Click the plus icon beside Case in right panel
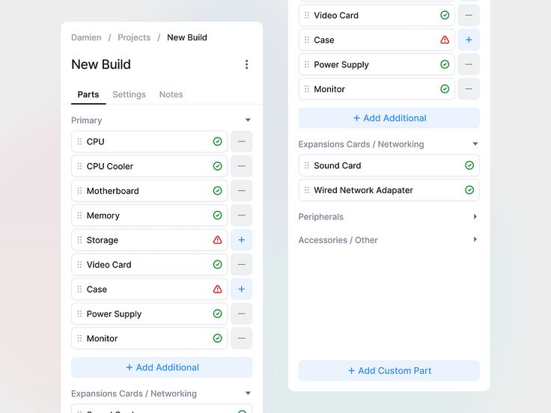 469,40
